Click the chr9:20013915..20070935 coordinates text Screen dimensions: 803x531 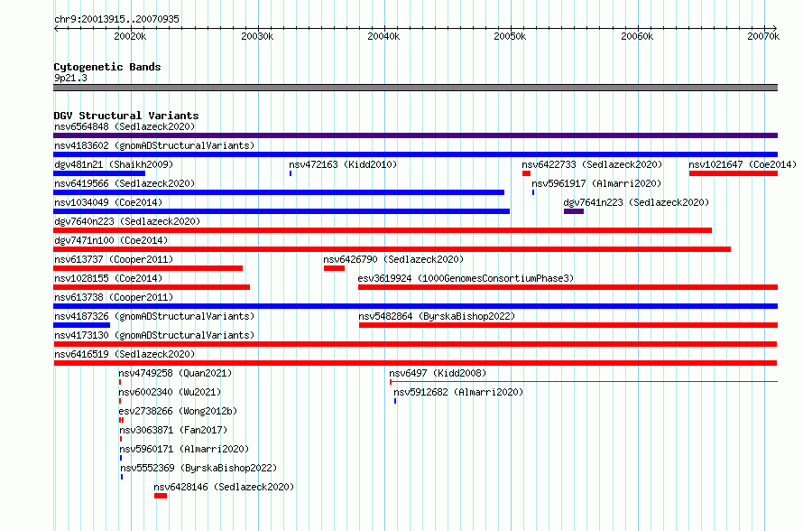[116, 19]
